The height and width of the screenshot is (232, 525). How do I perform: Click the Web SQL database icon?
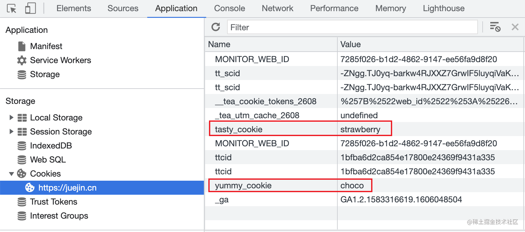pos(22,160)
